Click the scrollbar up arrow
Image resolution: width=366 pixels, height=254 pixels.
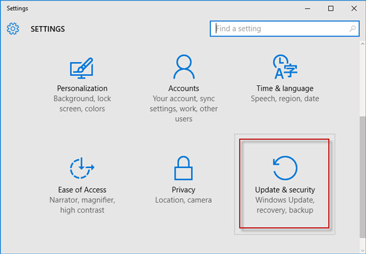363,44
